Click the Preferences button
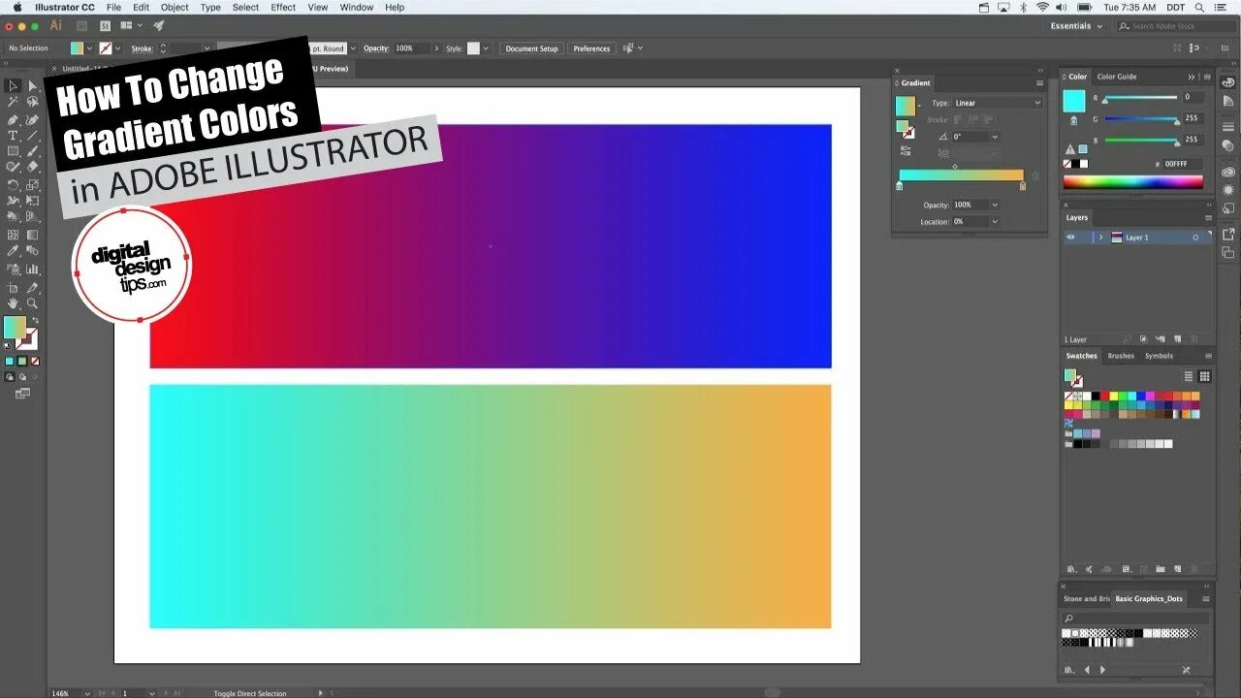Screen dimensions: 1241x698 (x=591, y=48)
